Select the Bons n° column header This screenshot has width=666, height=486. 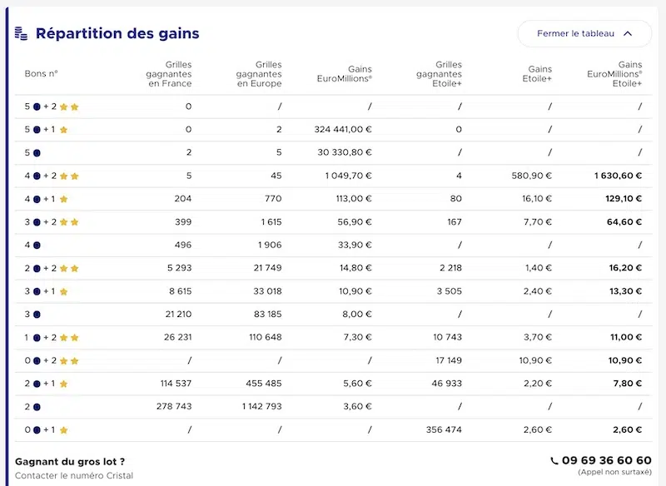(x=41, y=74)
